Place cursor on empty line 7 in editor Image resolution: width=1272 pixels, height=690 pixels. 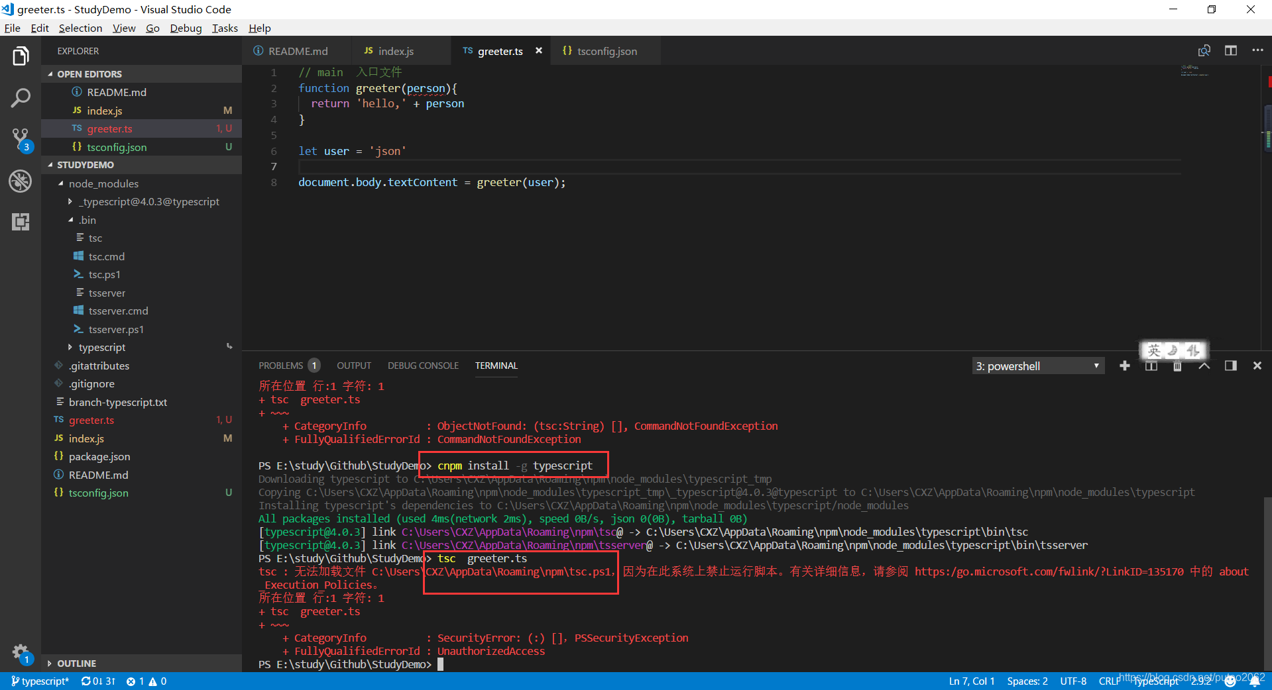pos(739,167)
